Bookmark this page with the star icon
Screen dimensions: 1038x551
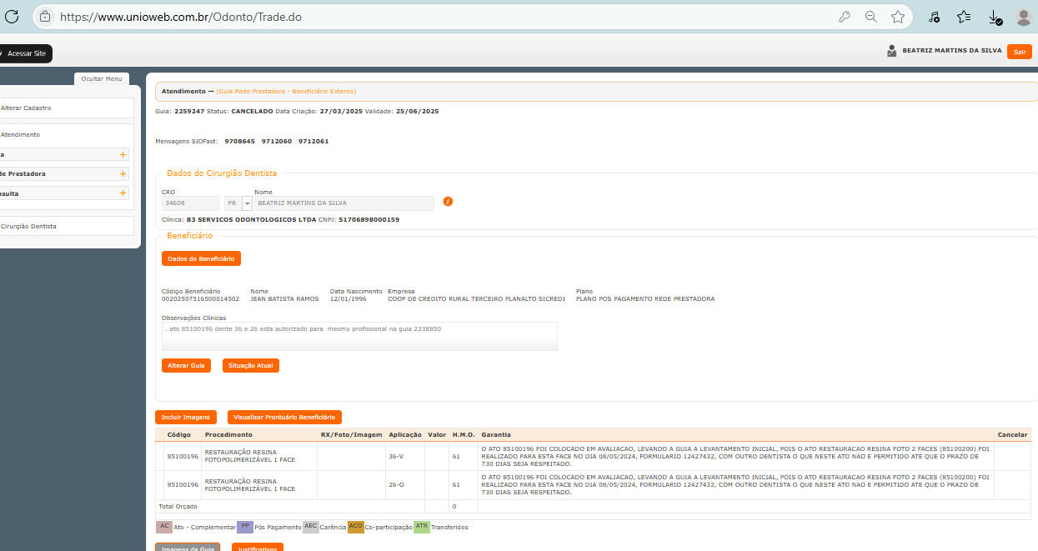897,17
